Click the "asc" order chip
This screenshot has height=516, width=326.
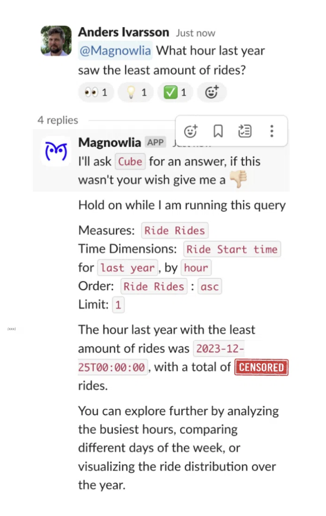(210, 287)
